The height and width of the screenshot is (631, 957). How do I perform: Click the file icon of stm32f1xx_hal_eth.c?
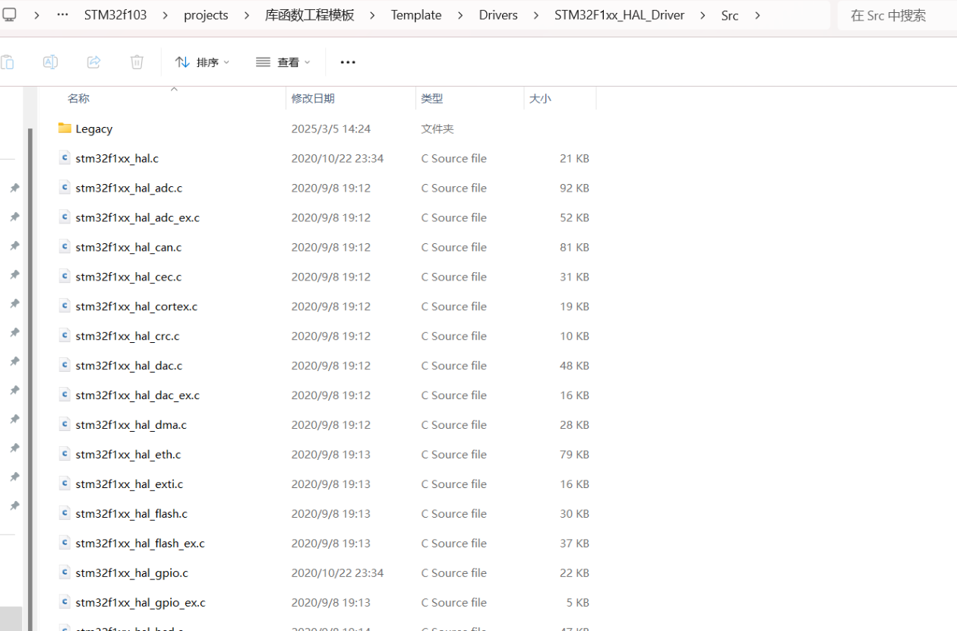(65, 455)
